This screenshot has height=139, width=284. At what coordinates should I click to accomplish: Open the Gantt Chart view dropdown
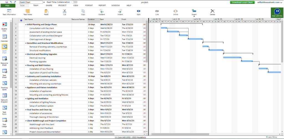(x=44, y=2)
